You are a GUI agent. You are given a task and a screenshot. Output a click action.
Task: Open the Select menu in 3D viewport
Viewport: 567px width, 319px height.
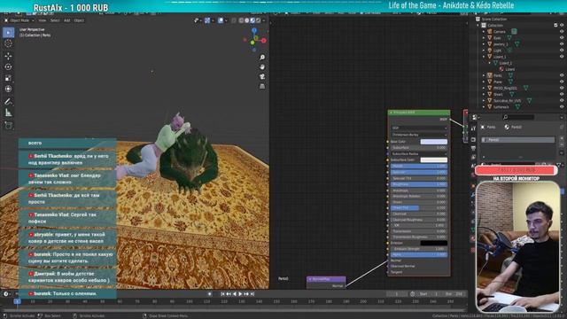(x=55, y=20)
